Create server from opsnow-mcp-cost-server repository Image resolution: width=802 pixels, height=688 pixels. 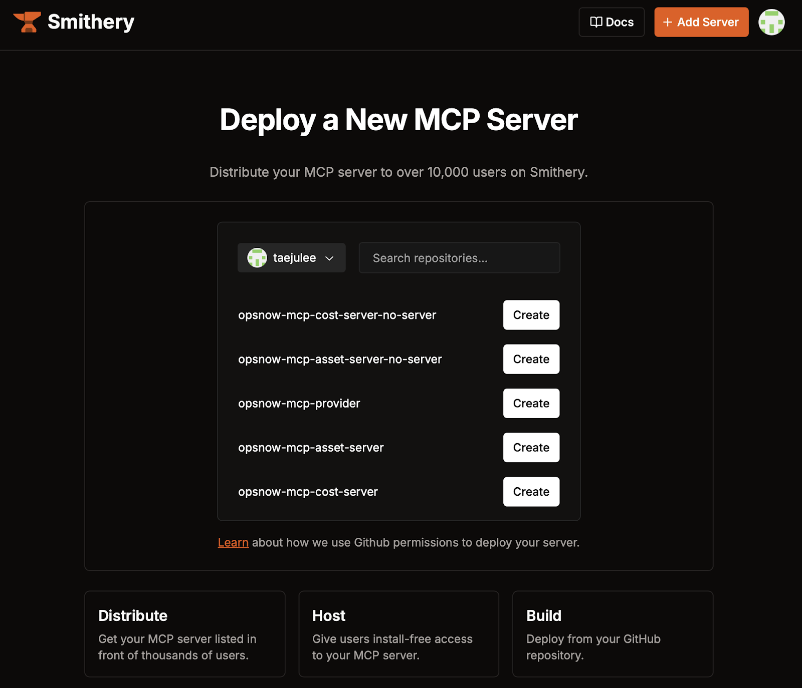coord(531,491)
